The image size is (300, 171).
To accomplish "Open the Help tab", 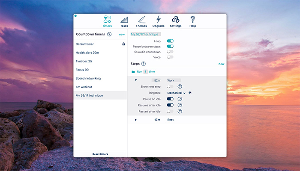I will [193, 21].
